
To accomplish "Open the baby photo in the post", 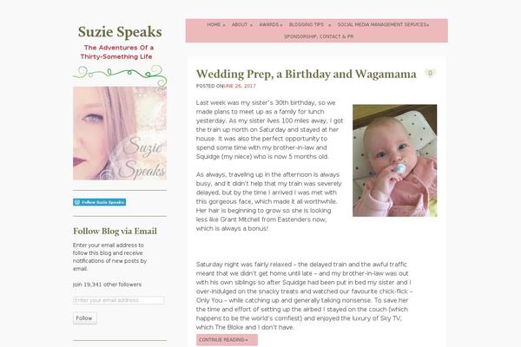I will pyautogui.click(x=395, y=160).
